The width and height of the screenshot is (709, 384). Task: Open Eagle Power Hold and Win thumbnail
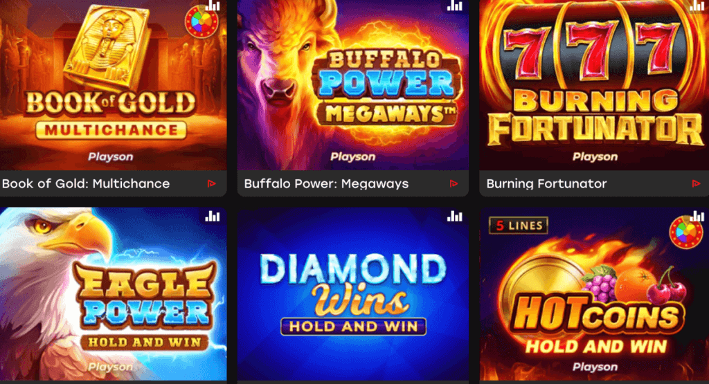pos(113,294)
